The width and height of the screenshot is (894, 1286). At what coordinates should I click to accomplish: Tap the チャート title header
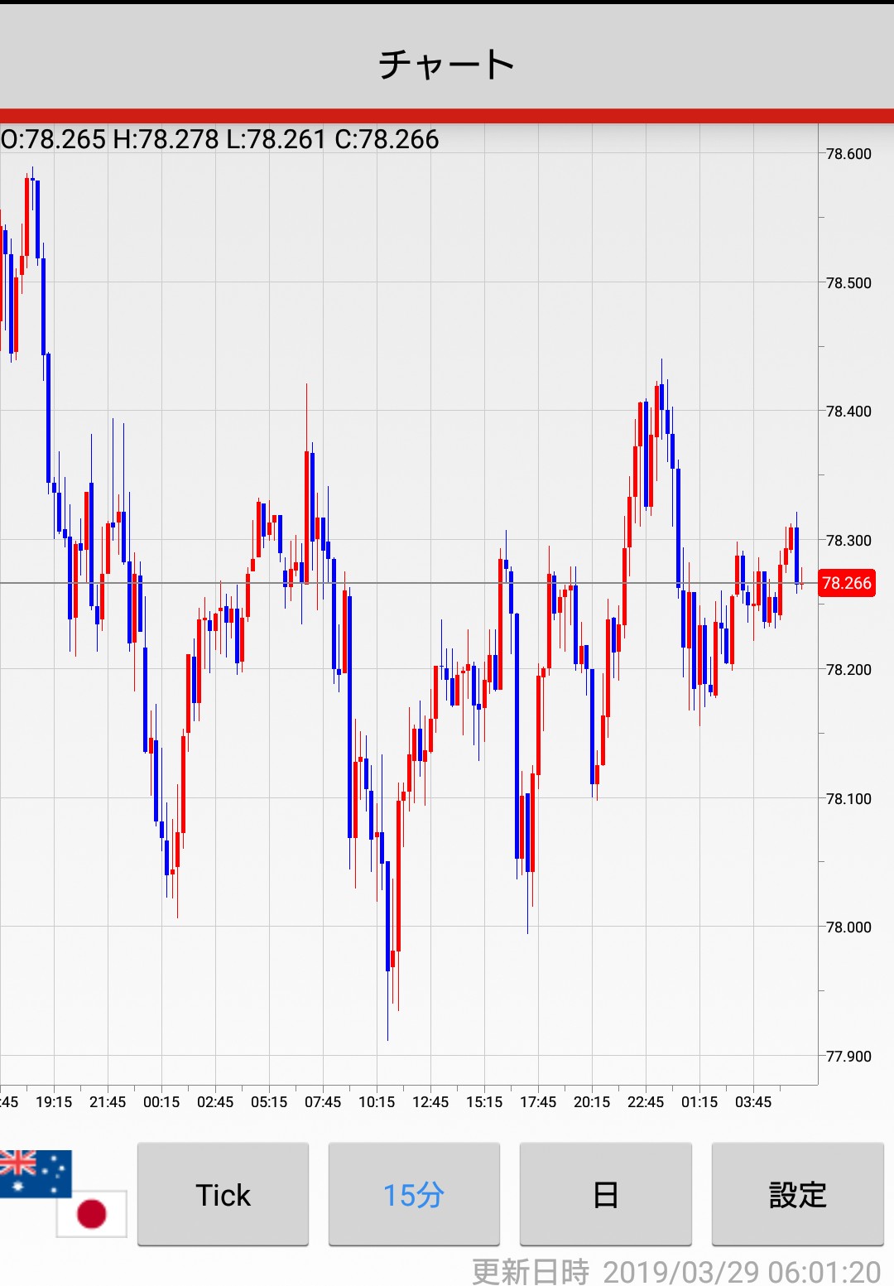tap(447, 65)
